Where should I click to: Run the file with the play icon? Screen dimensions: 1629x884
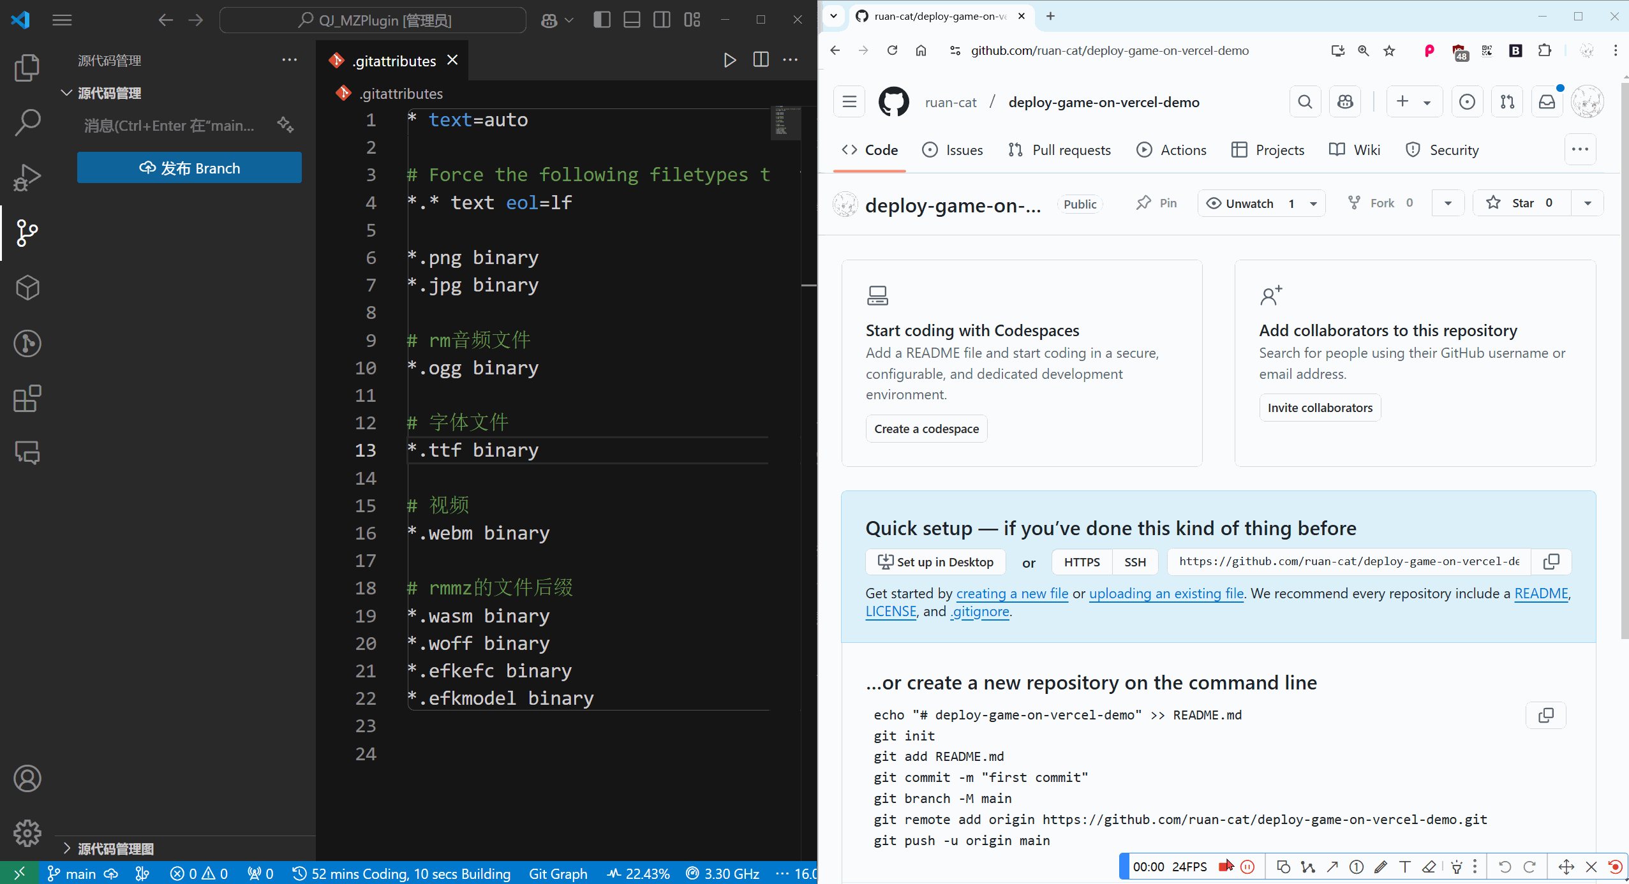[x=730, y=60]
